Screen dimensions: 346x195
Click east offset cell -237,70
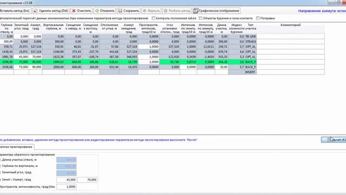pos(90,52)
